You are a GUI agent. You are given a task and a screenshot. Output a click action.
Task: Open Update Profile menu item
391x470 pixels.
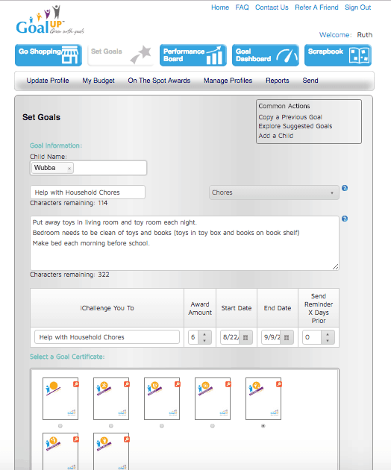[48, 81]
